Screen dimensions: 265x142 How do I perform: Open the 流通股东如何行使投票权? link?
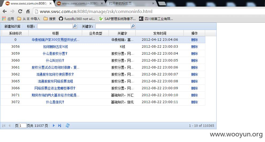[x=55, y=74]
